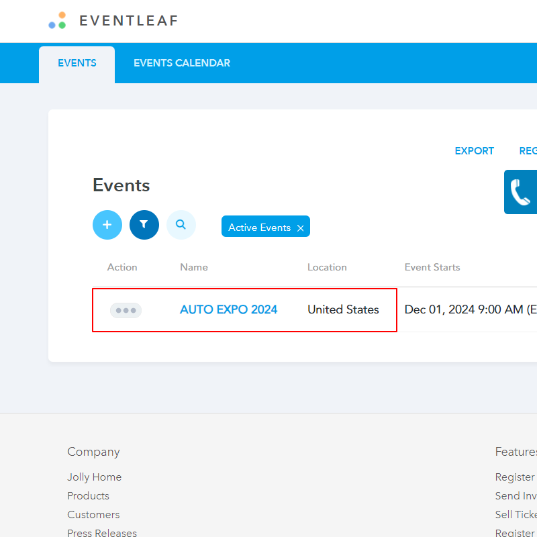Go to Products in footer
This screenshot has height=537, width=537.
point(88,496)
